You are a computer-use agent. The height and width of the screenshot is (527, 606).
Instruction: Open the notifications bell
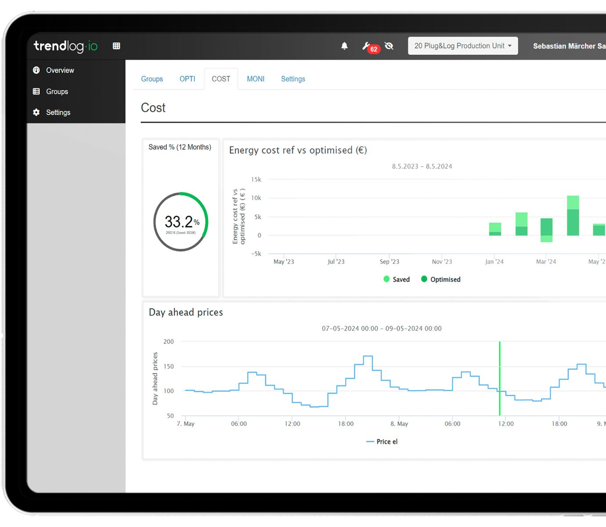[344, 46]
